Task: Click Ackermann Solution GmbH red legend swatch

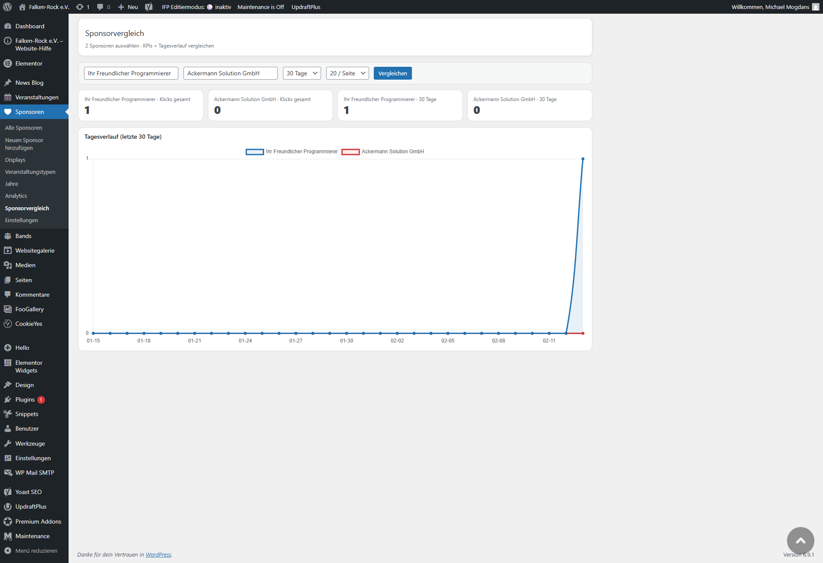Action: (x=350, y=152)
